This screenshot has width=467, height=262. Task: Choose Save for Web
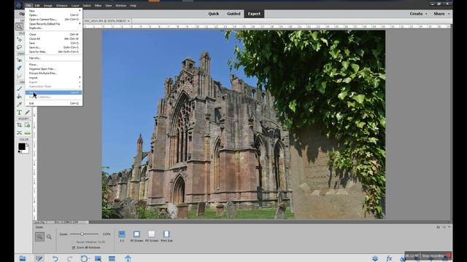coord(53,52)
